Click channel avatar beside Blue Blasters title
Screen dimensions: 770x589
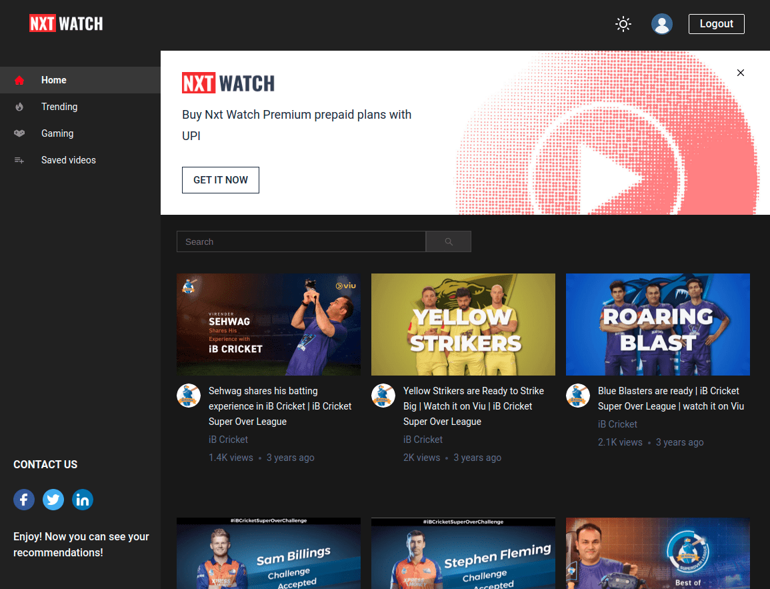(x=578, y=396)
